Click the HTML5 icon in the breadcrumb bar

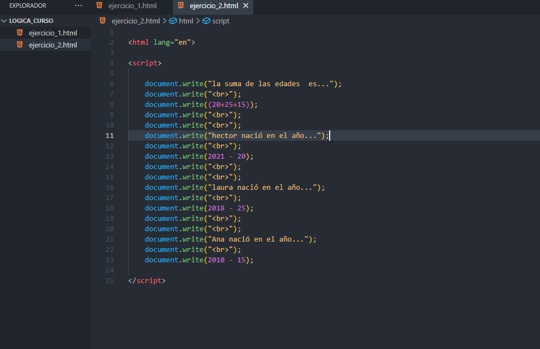pyautogui.click(x=102, y=21)
